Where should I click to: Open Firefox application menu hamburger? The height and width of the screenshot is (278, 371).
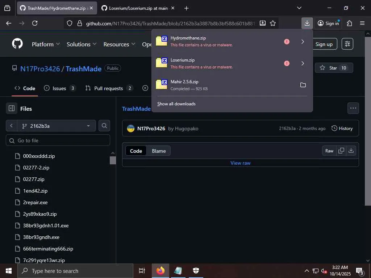pyautogui.click(x=362, y=23)
